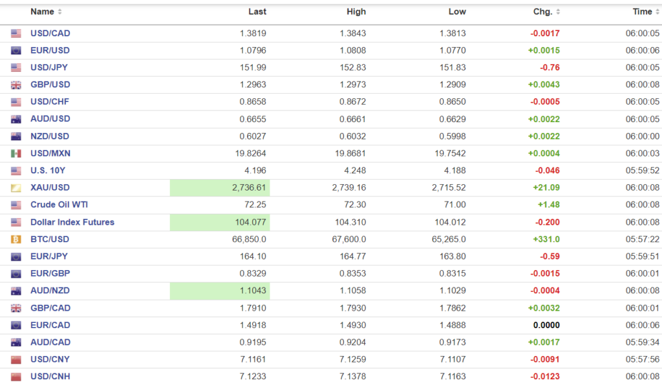Click the China flag icon beside USD/CNY
The image size is (662, 385).
(16, 359)
